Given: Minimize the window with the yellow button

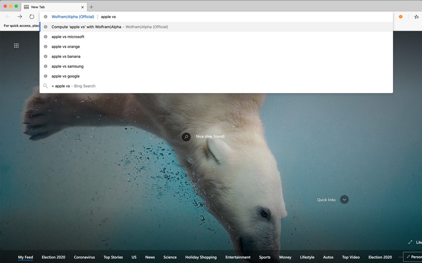Looking at the screenshot, I should 11,6.
